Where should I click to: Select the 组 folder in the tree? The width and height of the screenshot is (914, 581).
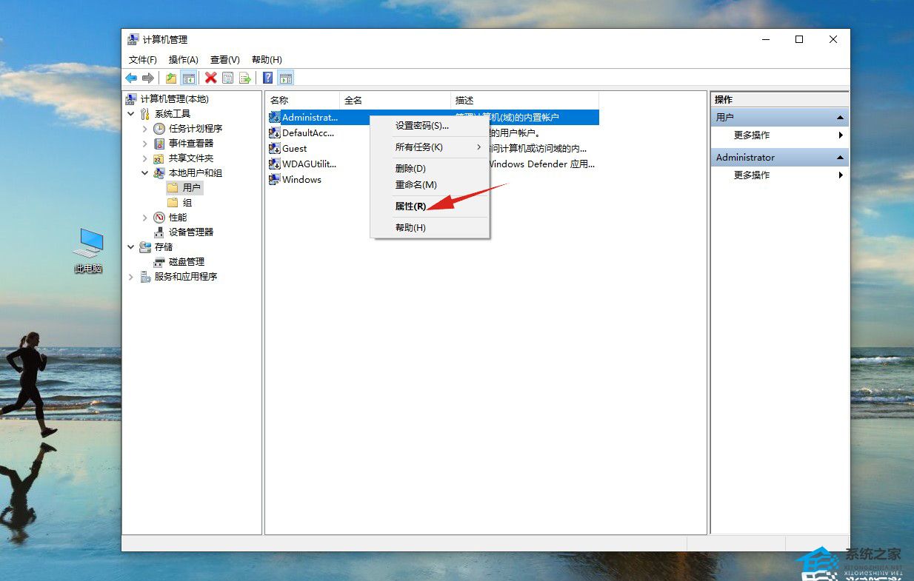pyautogui.click(x=187, y=203)
